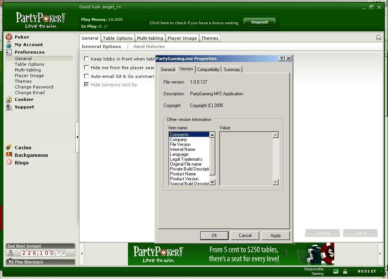
Task: Open the Hand Histories section
Action: pos(148,46)
